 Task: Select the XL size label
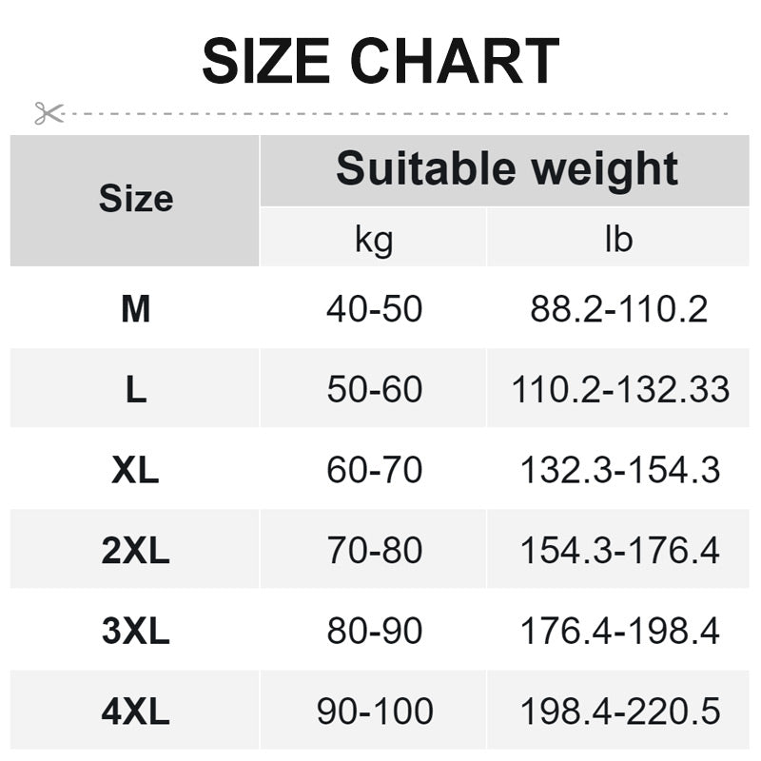[x=135, y=470]
